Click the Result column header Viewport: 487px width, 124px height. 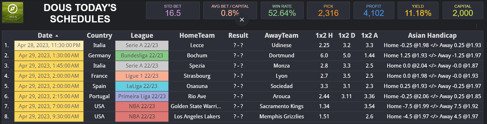(x=238, y=35)
